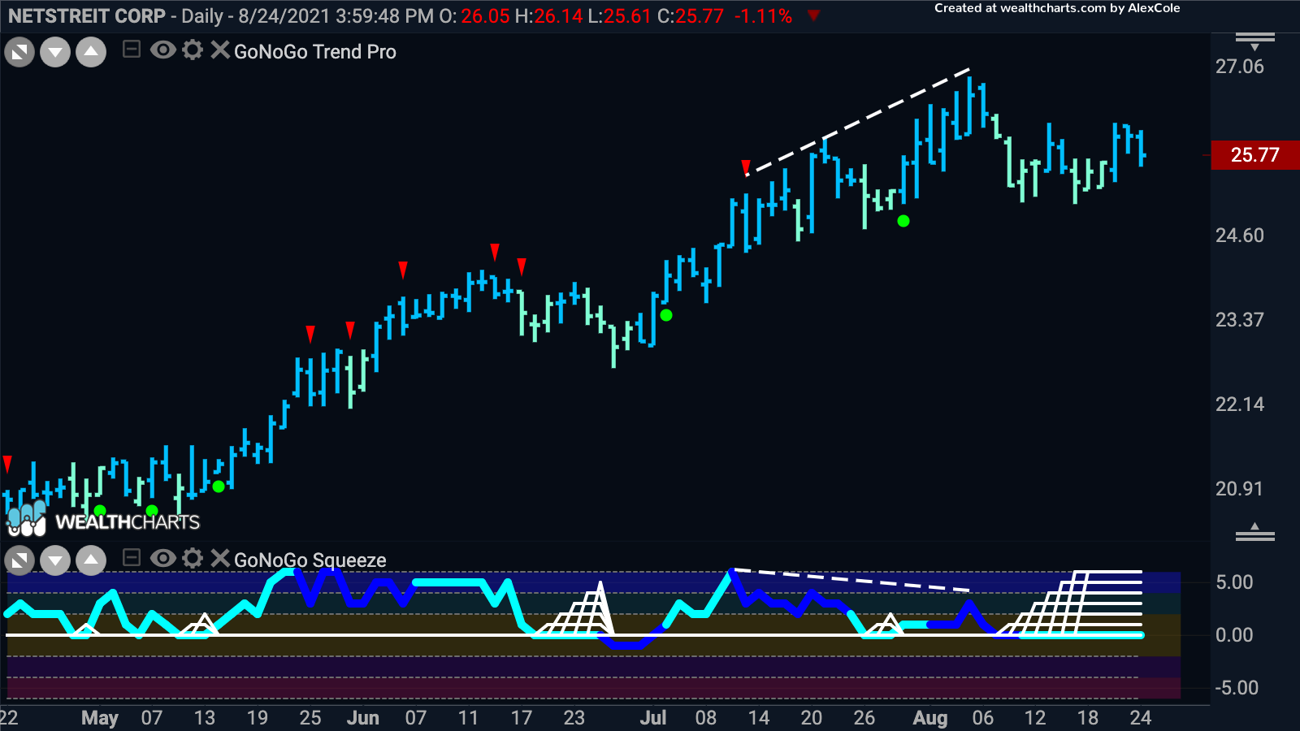Click the GoNoGo Trend Pro label
The height and width of the screenshot is (731, 1300).
315,52
